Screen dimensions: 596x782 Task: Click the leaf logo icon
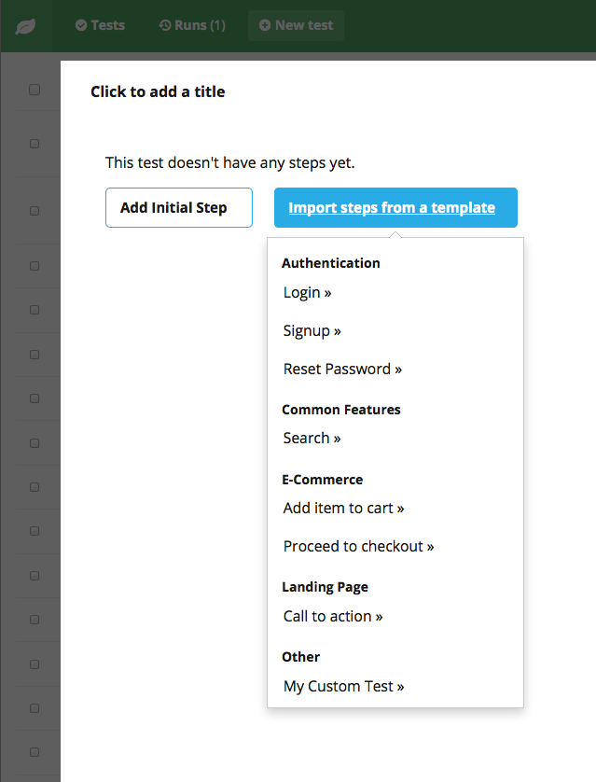25,26
